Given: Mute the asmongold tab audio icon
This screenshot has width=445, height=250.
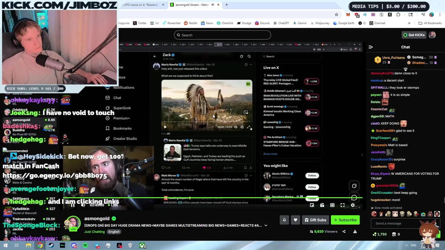Looking at the screenshot, I should [x=212, y=5].
